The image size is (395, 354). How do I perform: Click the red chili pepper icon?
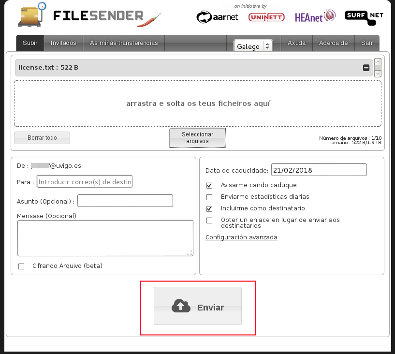(150, 19)
